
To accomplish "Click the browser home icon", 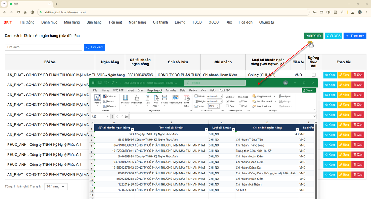I will (25, 12).
